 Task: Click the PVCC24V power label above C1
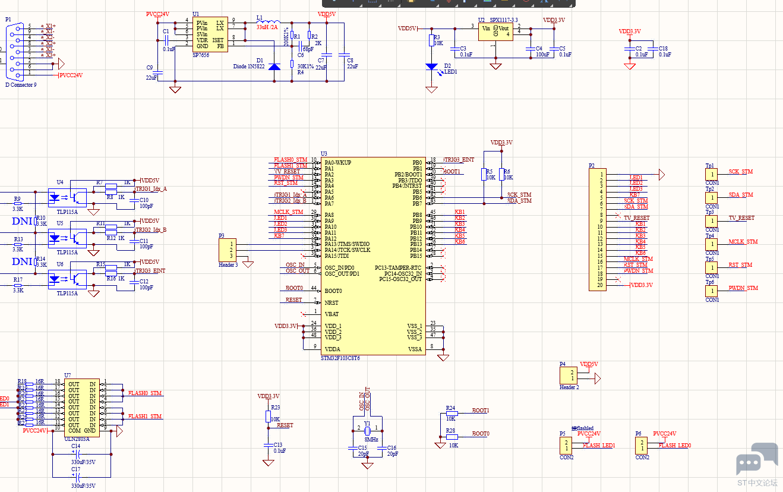(157, 14)
